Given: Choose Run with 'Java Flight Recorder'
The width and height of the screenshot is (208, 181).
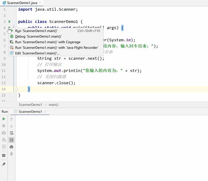Looking at the screenshot, I should click(x=56, y=48).
